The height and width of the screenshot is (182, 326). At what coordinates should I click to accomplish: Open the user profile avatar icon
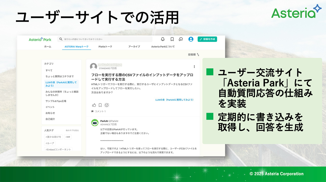191,39
